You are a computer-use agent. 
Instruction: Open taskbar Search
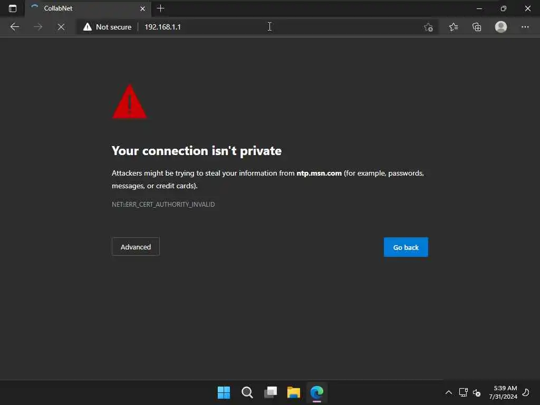click(x=247, y=392)
